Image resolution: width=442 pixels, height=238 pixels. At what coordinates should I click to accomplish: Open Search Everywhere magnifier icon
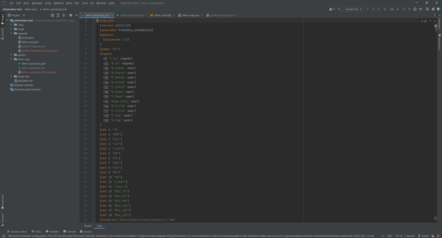point(427,9)
